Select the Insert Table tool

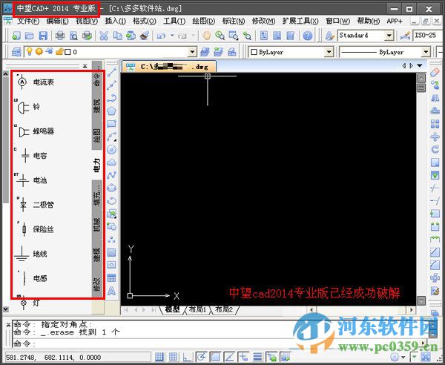112,278
